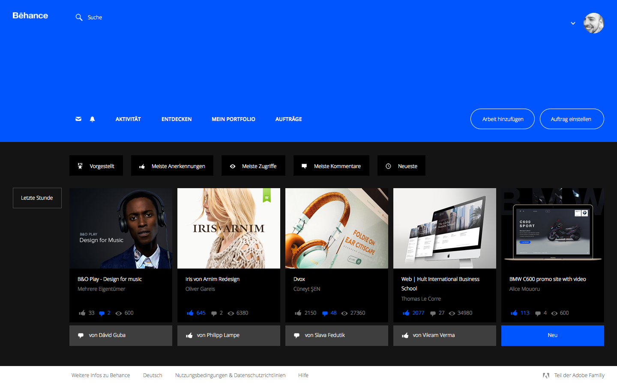Expand the dropdown arrow beside the profile avatar
Screen dimensions: 617x384
573,24
